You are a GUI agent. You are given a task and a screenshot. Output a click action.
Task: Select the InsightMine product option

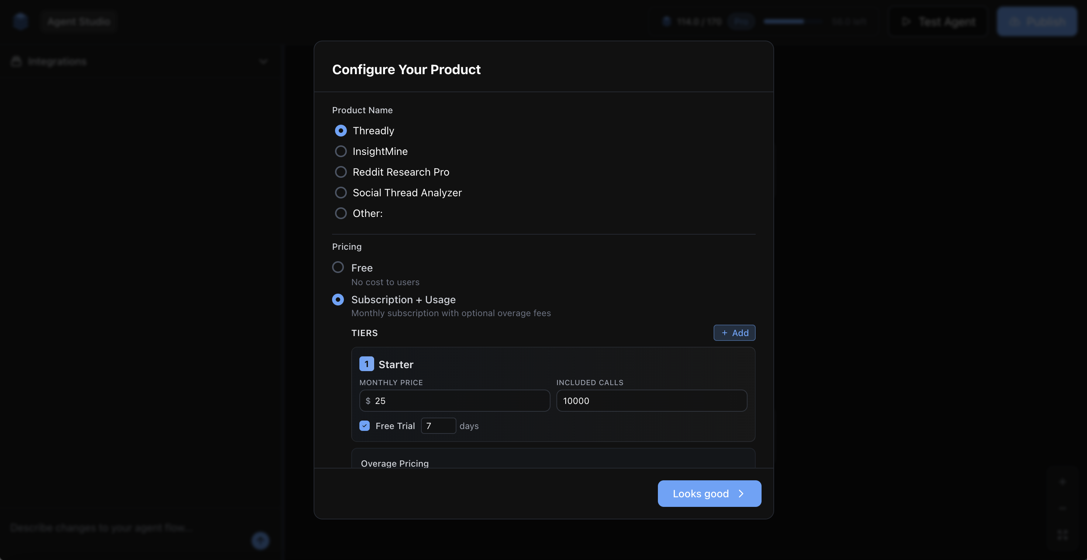pos(341,151)
